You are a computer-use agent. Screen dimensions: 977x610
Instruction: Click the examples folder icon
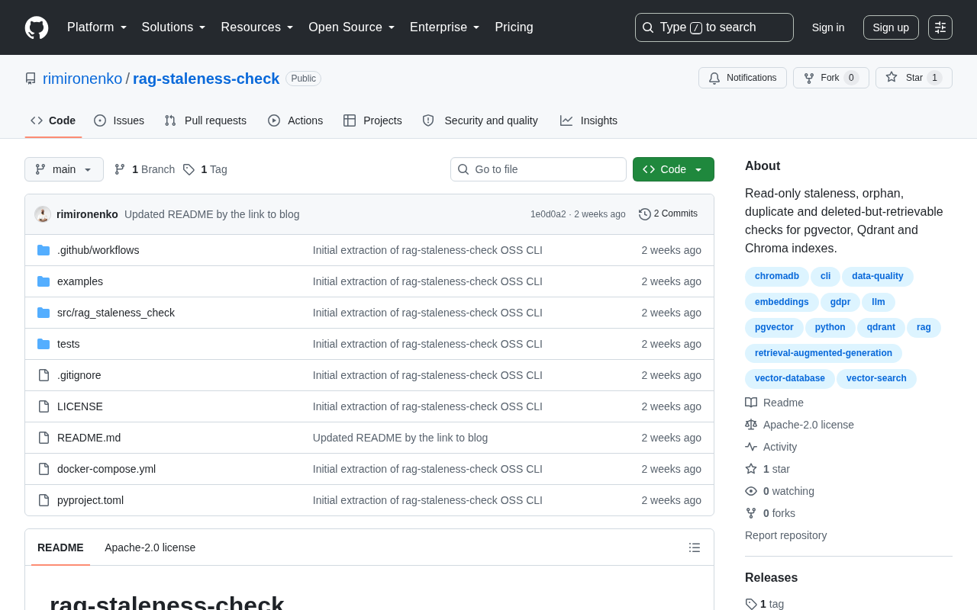tap(44, 281)
